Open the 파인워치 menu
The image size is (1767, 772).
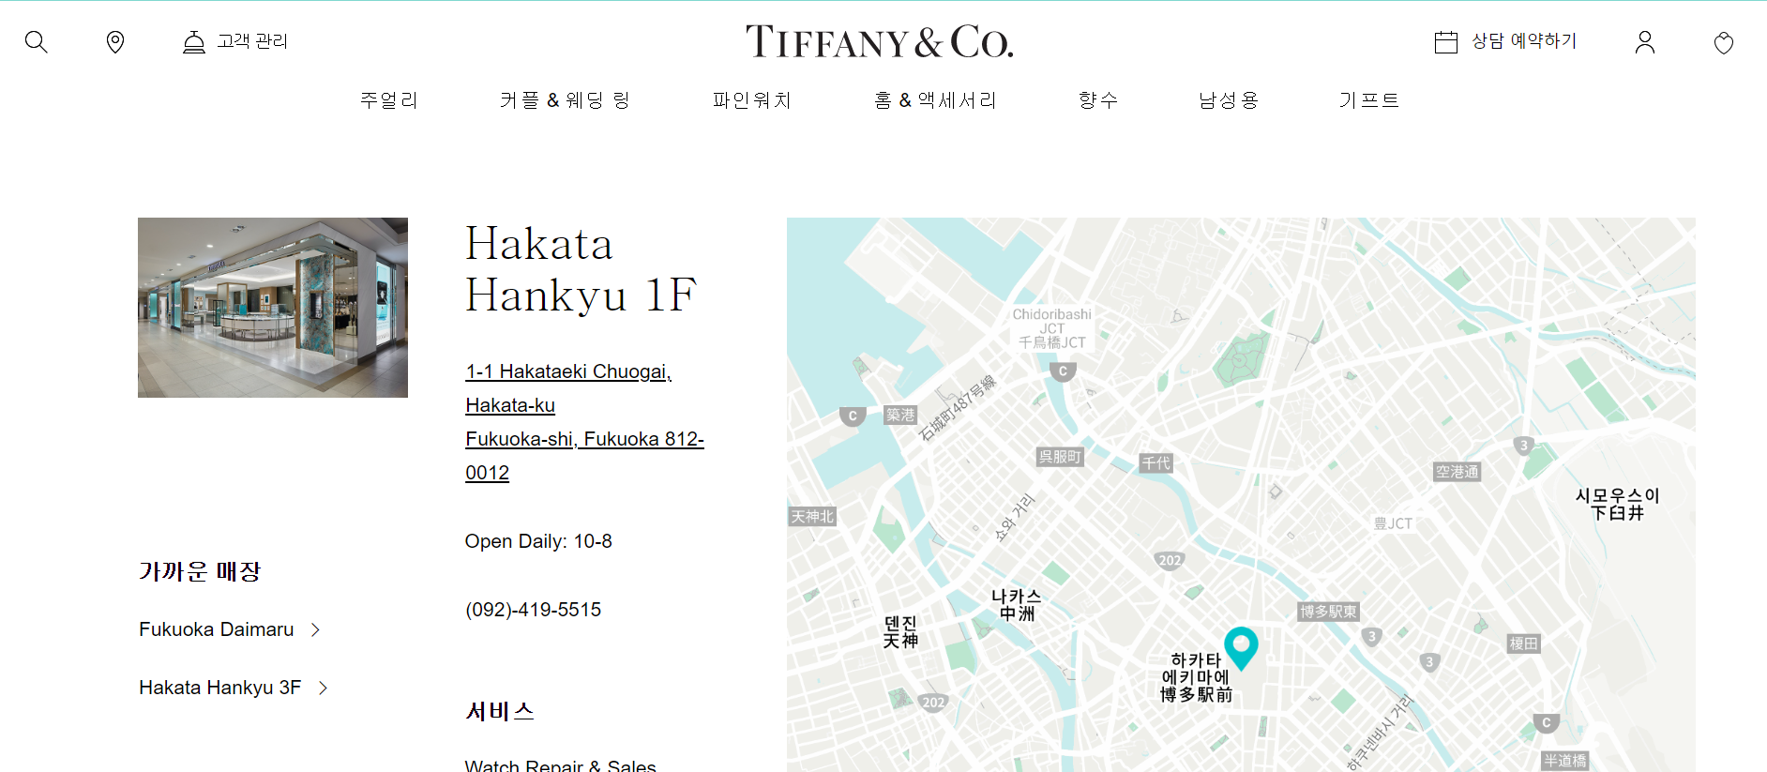point(751,99)
